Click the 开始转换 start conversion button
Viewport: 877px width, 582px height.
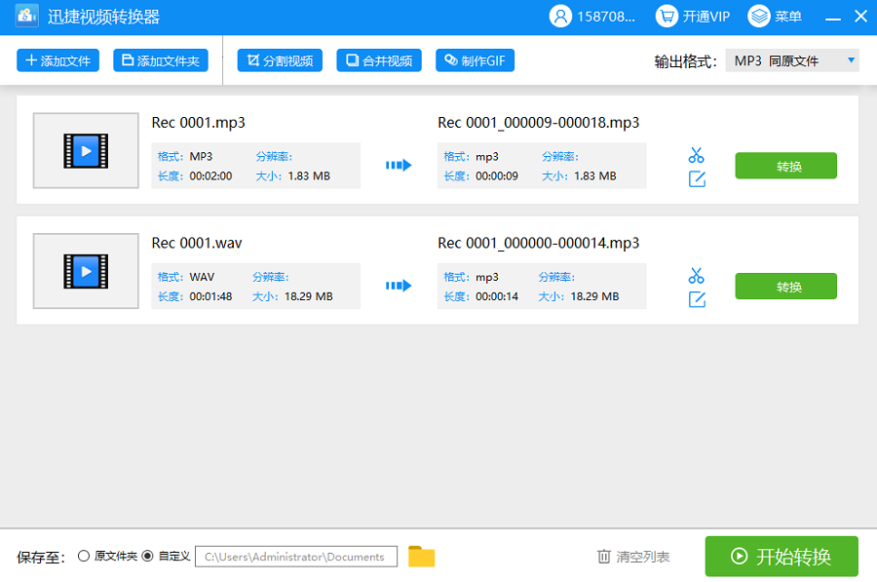coord(782,557)
